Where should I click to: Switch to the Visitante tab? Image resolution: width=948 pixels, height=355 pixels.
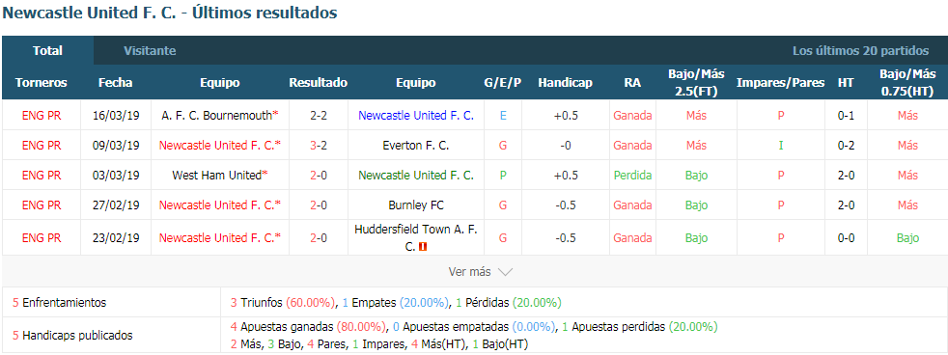pyautogui.click(x=150, y=51)
